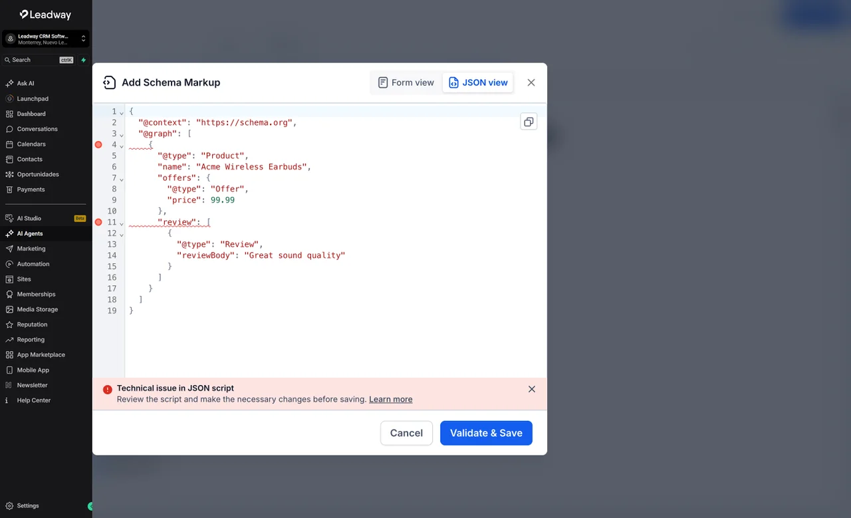
Task: Click the "https://schema.org" context value
Action: 244,122
